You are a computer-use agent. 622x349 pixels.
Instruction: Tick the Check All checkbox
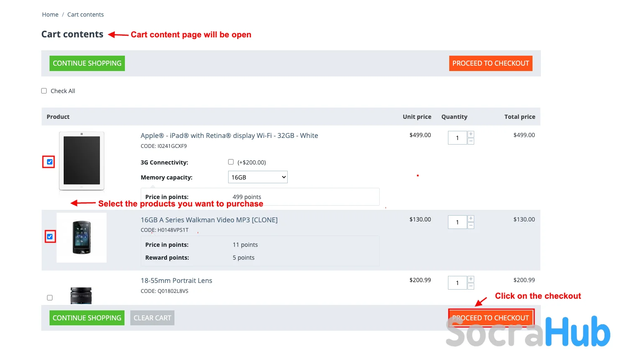(x=44, y=91)
